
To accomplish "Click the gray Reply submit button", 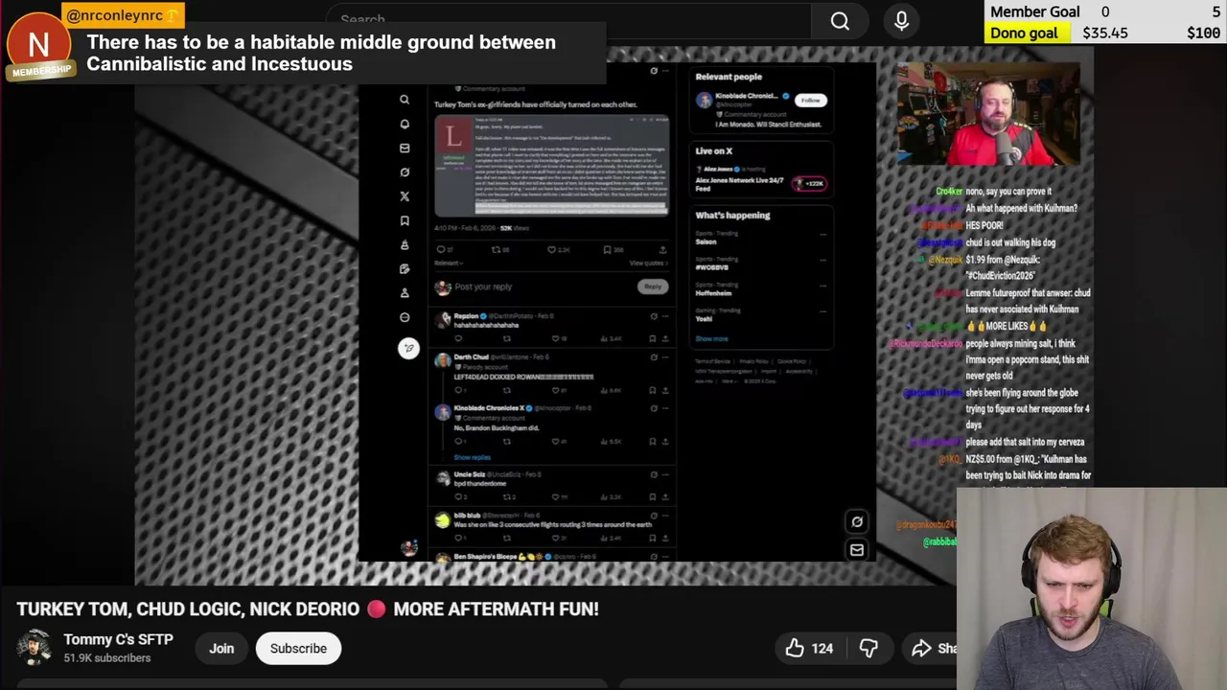I will (x=652, y=287).
